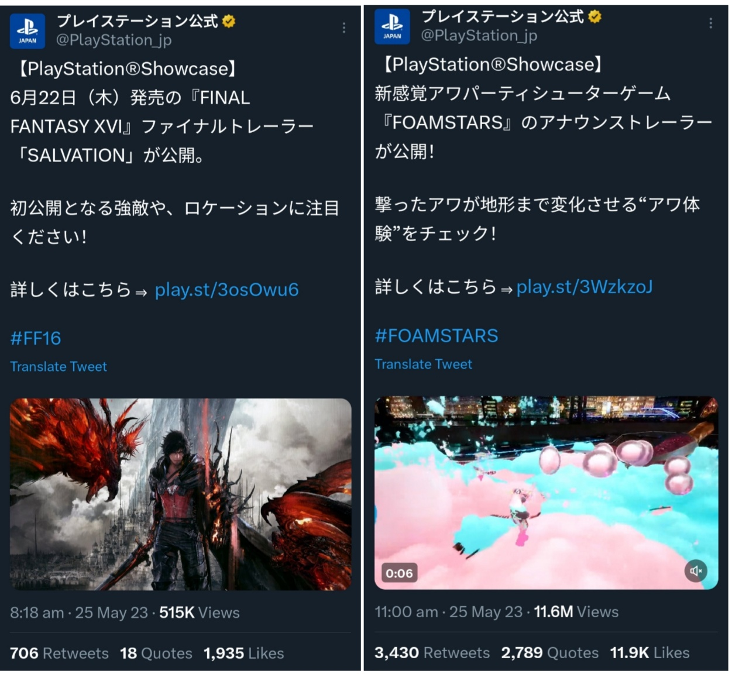Translate the FOAMSTARS tweet
Image resolution: width=732 pixels, height=674 pixels.
(x=423, y=364)
